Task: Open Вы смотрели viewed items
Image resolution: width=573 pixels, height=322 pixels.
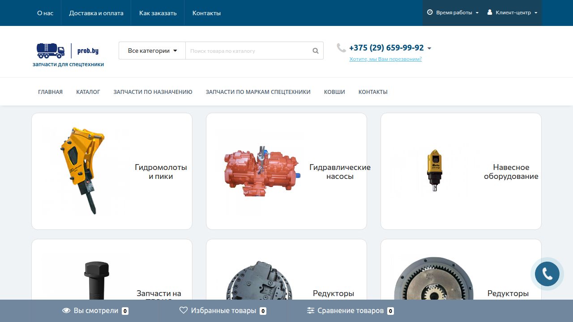Action: (x=95, y=310)
